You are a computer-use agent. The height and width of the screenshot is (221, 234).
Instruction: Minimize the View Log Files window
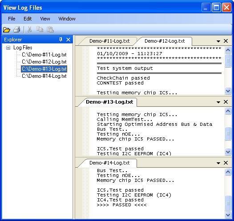coord(206,8)
